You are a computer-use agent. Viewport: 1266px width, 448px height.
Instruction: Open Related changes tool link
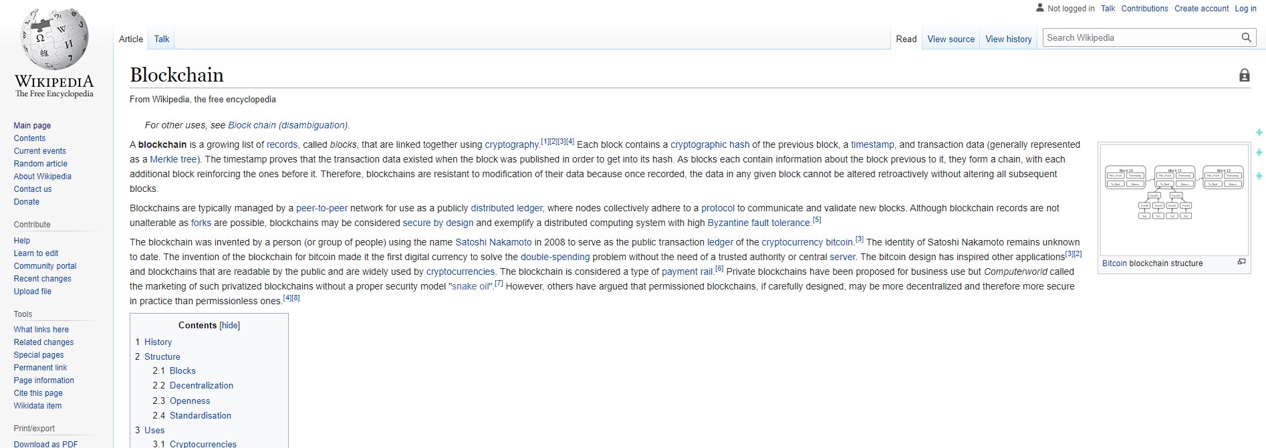(x=43, y=342)
